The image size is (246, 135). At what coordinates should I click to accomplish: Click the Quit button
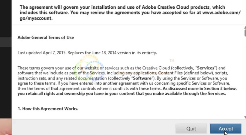[x=191, y=129]
